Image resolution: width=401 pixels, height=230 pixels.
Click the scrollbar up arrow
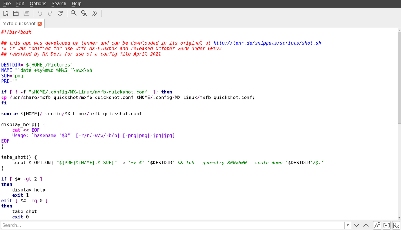tap(399, 30)
